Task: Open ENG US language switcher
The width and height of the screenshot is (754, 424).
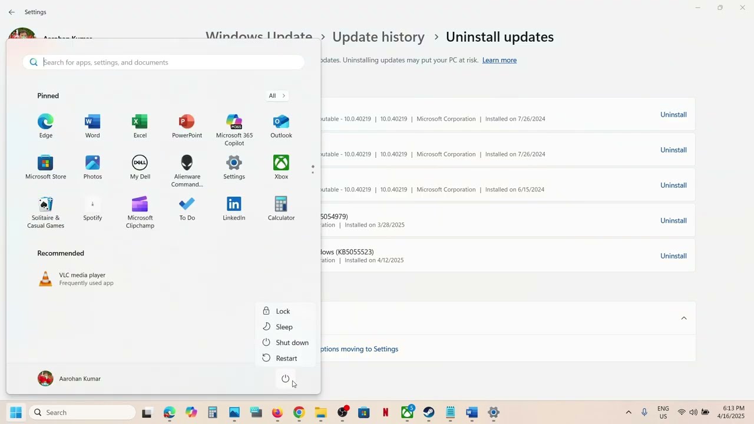Action: [x=663, y=412]
